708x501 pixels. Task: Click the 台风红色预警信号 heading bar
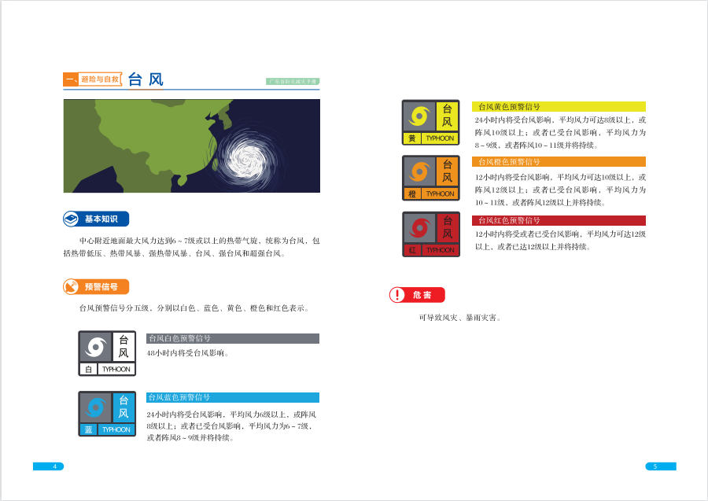(x=559, y=220)
